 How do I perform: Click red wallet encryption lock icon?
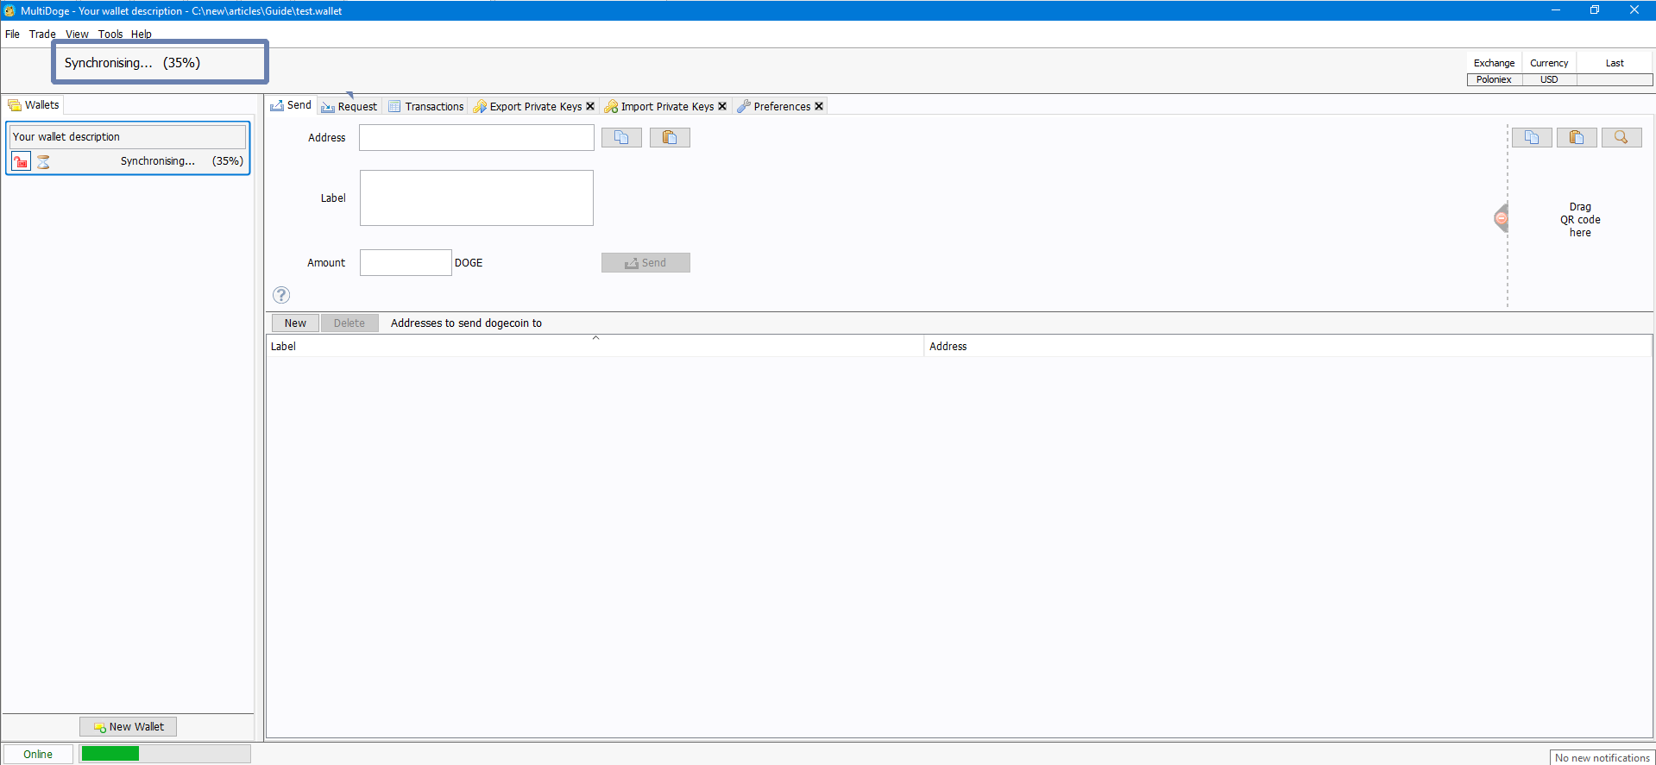pos(22,161)
